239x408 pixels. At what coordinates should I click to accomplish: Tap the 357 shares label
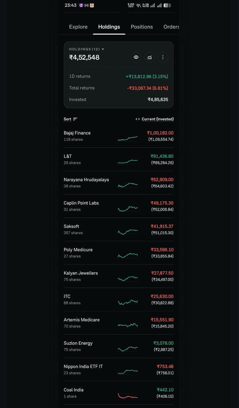(x=73, y=233)
